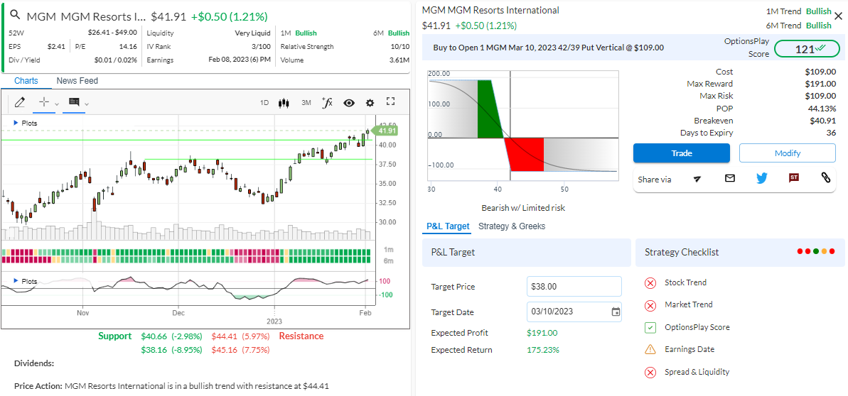Click the Strategy Checklist colored dots
The image size is (848, 396).
(x=816, y=252)
